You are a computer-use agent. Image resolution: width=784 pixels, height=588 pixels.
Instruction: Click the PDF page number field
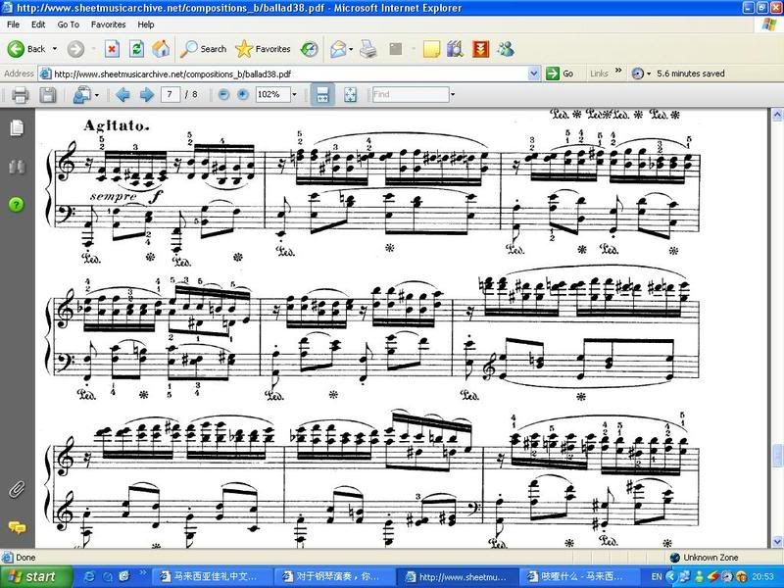pyautogui.click(x=173, y=95)
